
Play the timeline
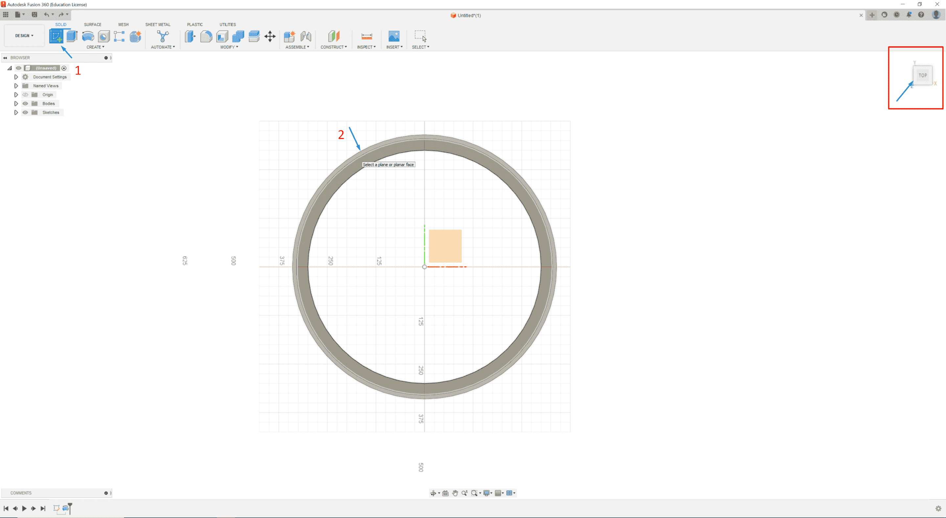point(24,508)
